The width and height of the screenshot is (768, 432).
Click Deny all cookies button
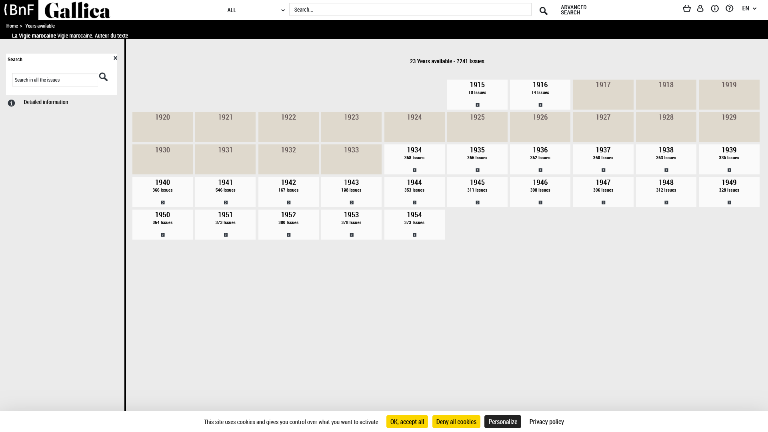point(456,422)
